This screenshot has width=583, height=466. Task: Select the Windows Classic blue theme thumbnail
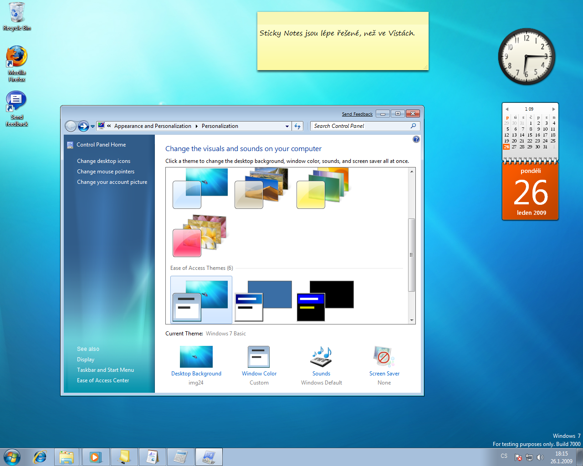click(x=263, y=301)
